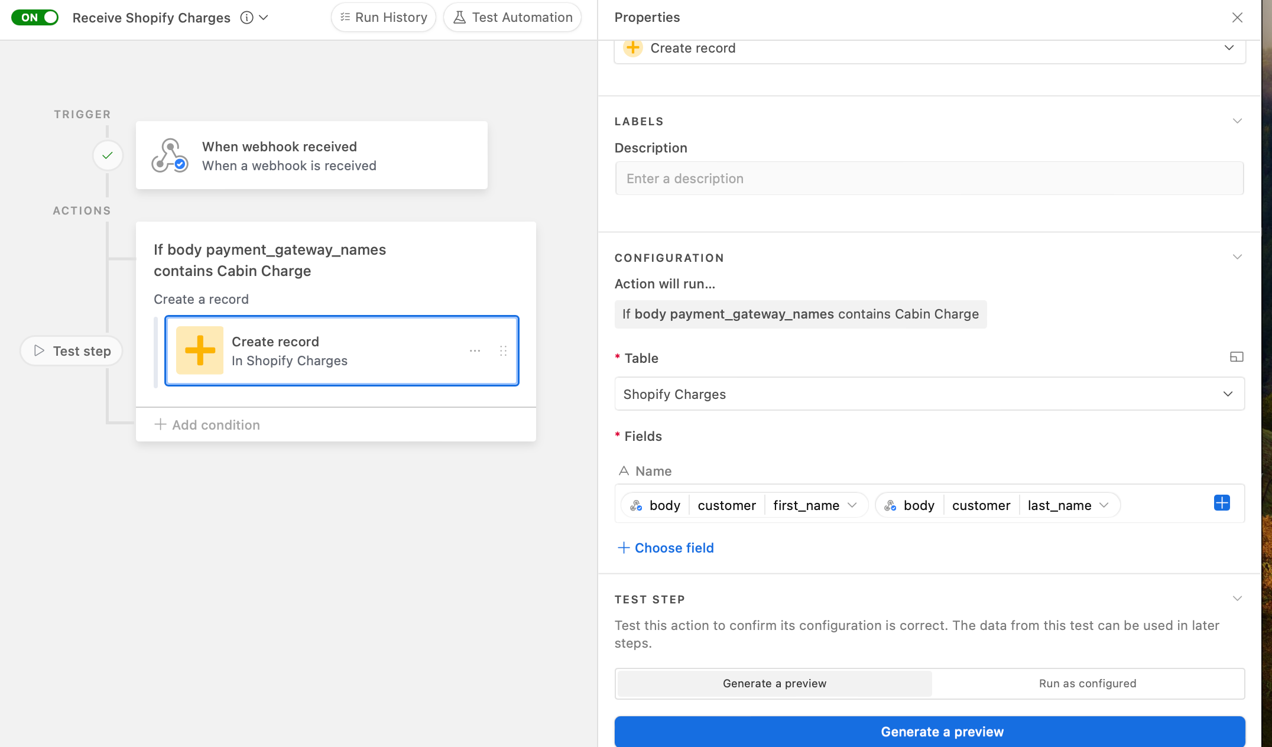Screen dimensions: 1272x747
Task: Click the Test Automation button
Action: [x=512, y=18]
